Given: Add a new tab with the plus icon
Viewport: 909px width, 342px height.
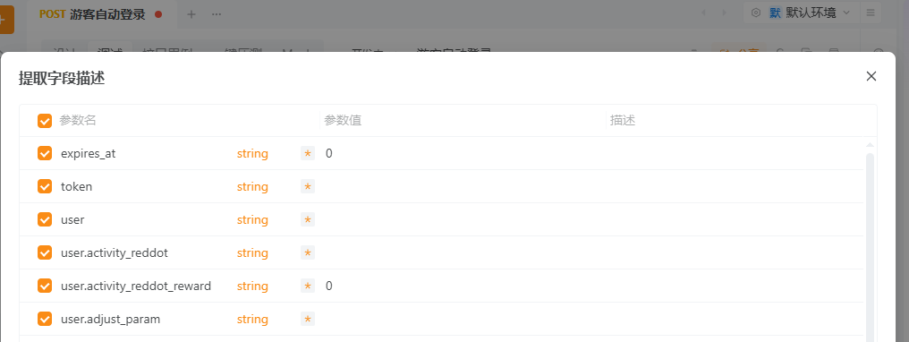Looking at the screenshot, I should coord(191,14).
